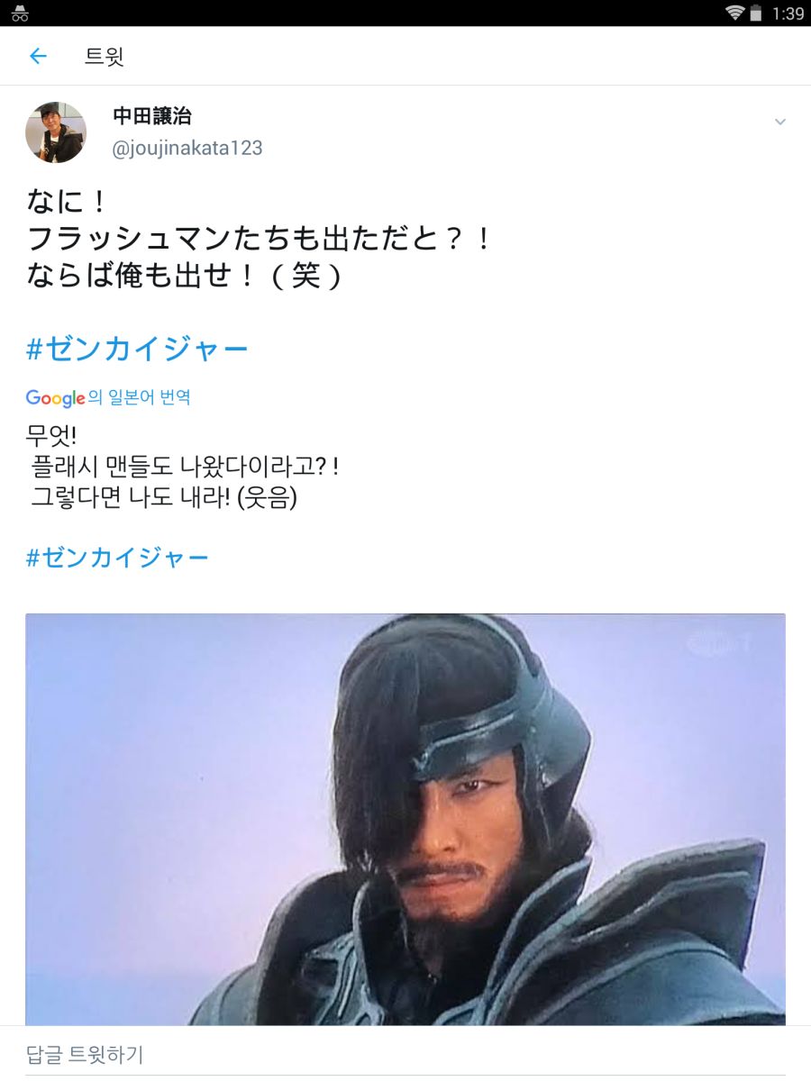Open the tweet options chevron menu

point(780,122)
